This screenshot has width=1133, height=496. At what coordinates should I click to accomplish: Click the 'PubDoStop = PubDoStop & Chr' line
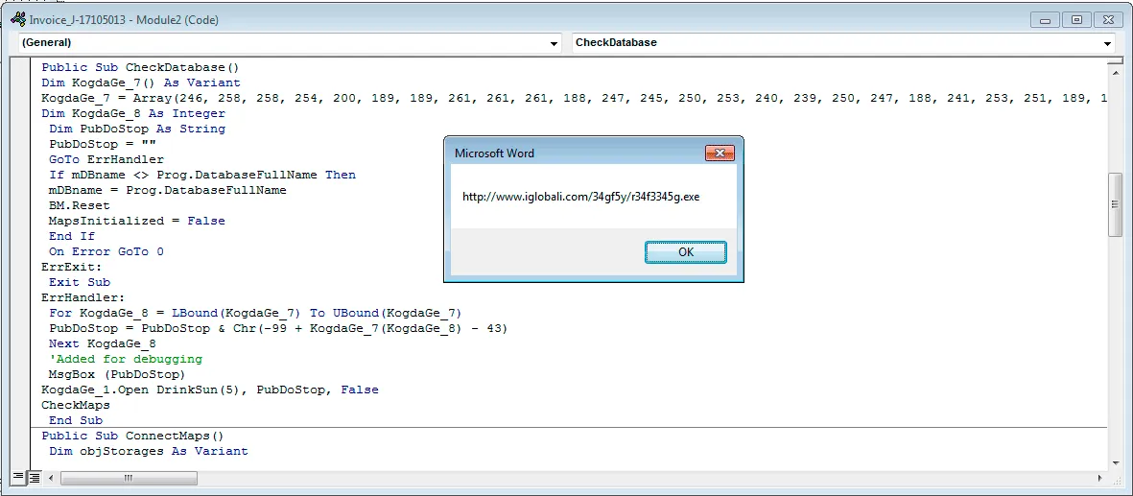pos(278,328)
